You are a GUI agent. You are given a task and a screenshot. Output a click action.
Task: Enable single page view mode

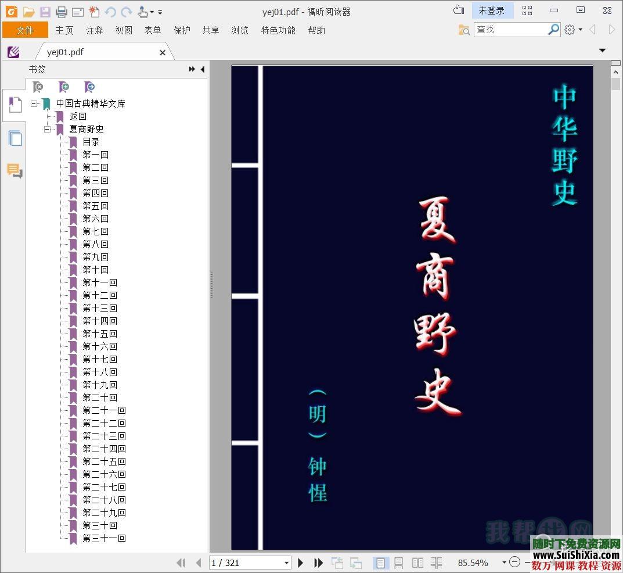(x=380, y=563)
